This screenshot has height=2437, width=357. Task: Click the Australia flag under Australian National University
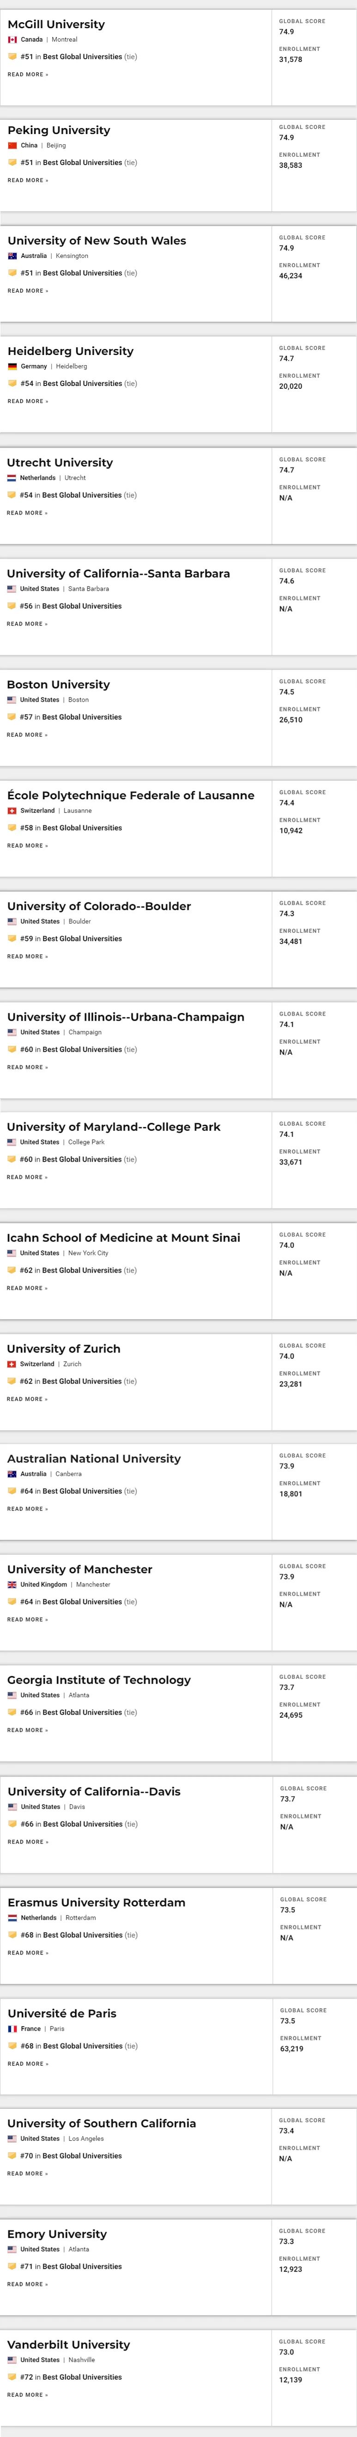(12, 1474)
